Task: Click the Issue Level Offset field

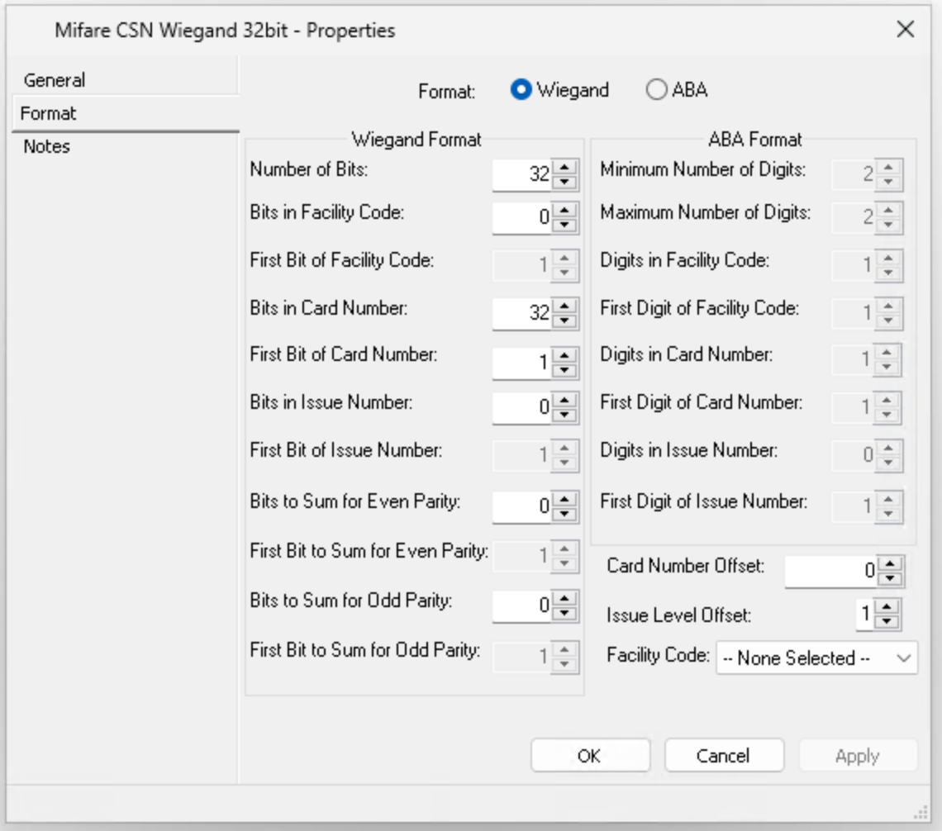Action: pos(865,615)
